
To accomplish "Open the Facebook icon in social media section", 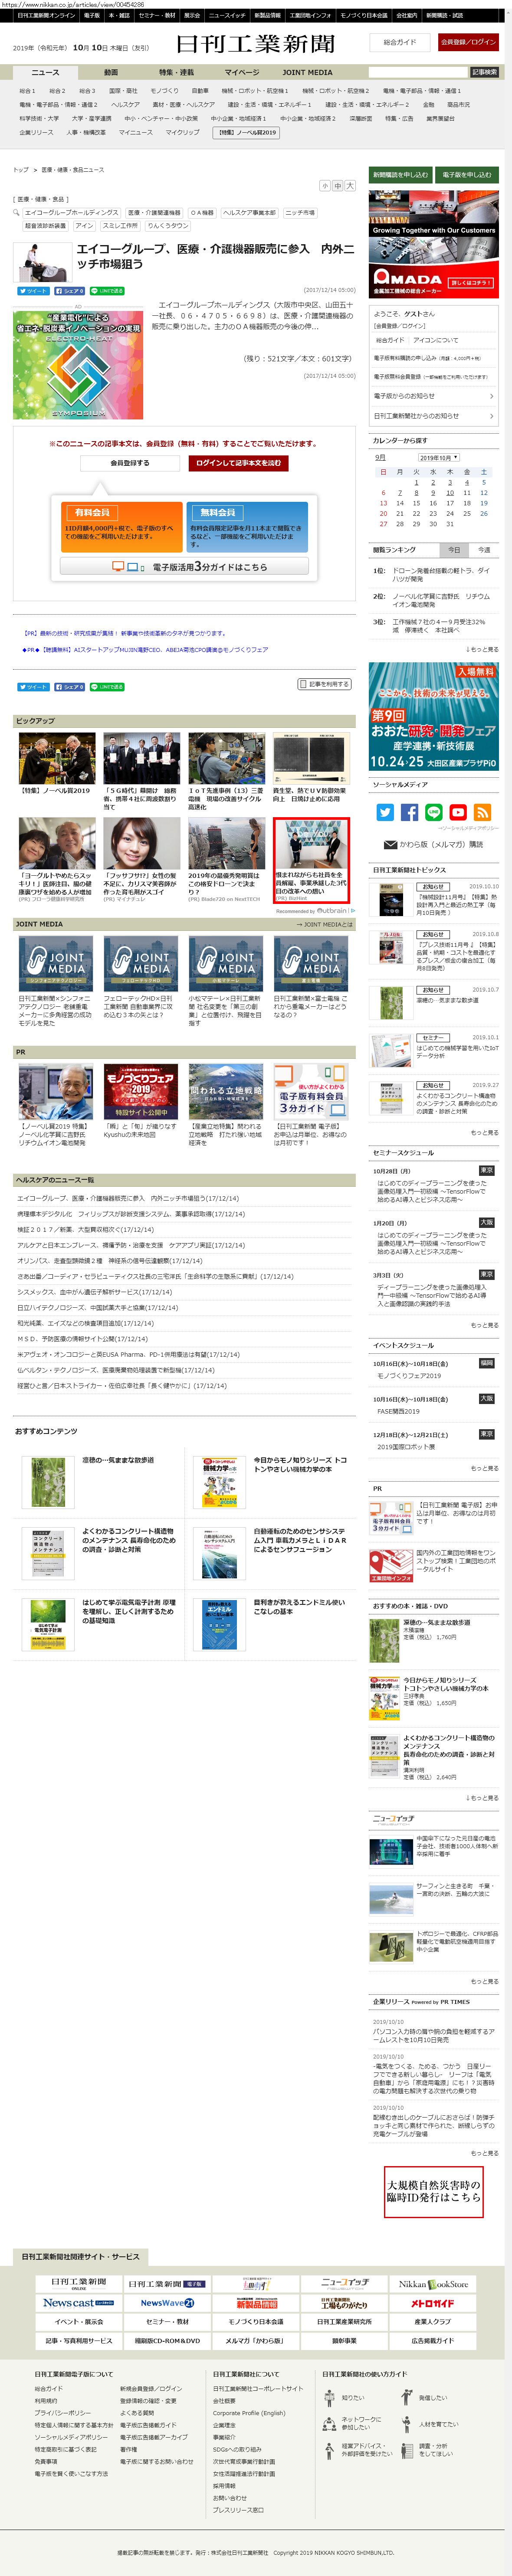I will click(408, 812).
